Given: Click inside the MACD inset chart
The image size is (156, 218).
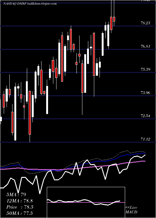Looking at the screenshot, I should tap(86, 202).
